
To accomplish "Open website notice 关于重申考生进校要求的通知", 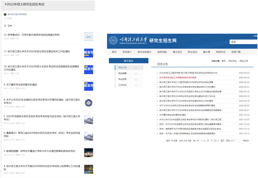I will [x=173, y=115].
